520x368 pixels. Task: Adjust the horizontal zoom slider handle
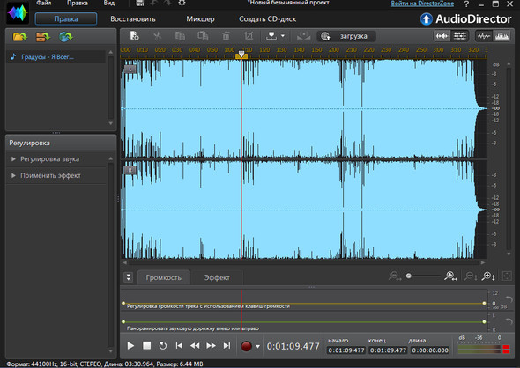click(409, 276)
